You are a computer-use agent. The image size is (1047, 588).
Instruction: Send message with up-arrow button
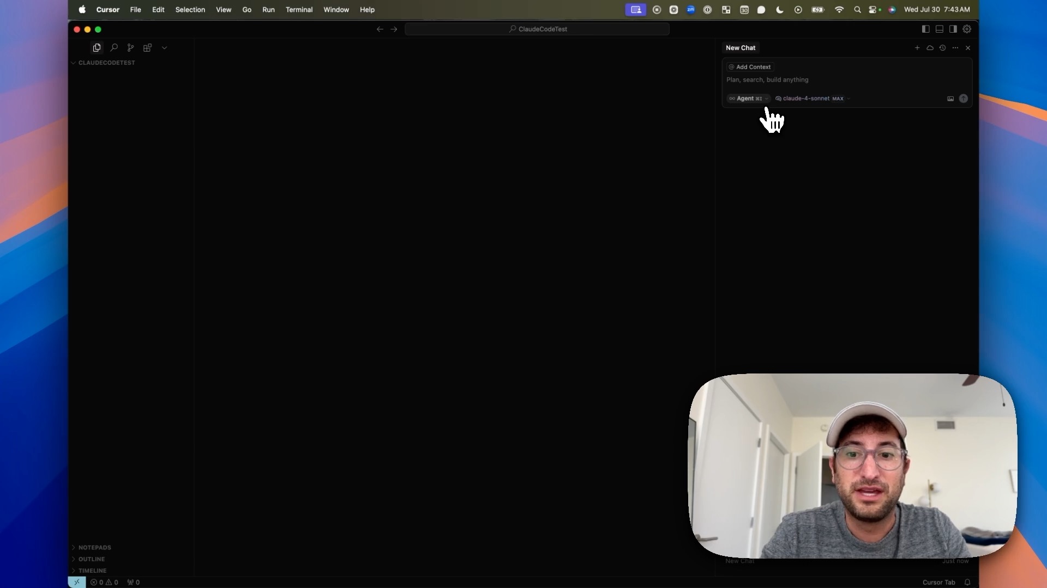click(964, 99)
